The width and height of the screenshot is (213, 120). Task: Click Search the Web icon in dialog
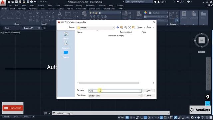click(x=126, y=27)
